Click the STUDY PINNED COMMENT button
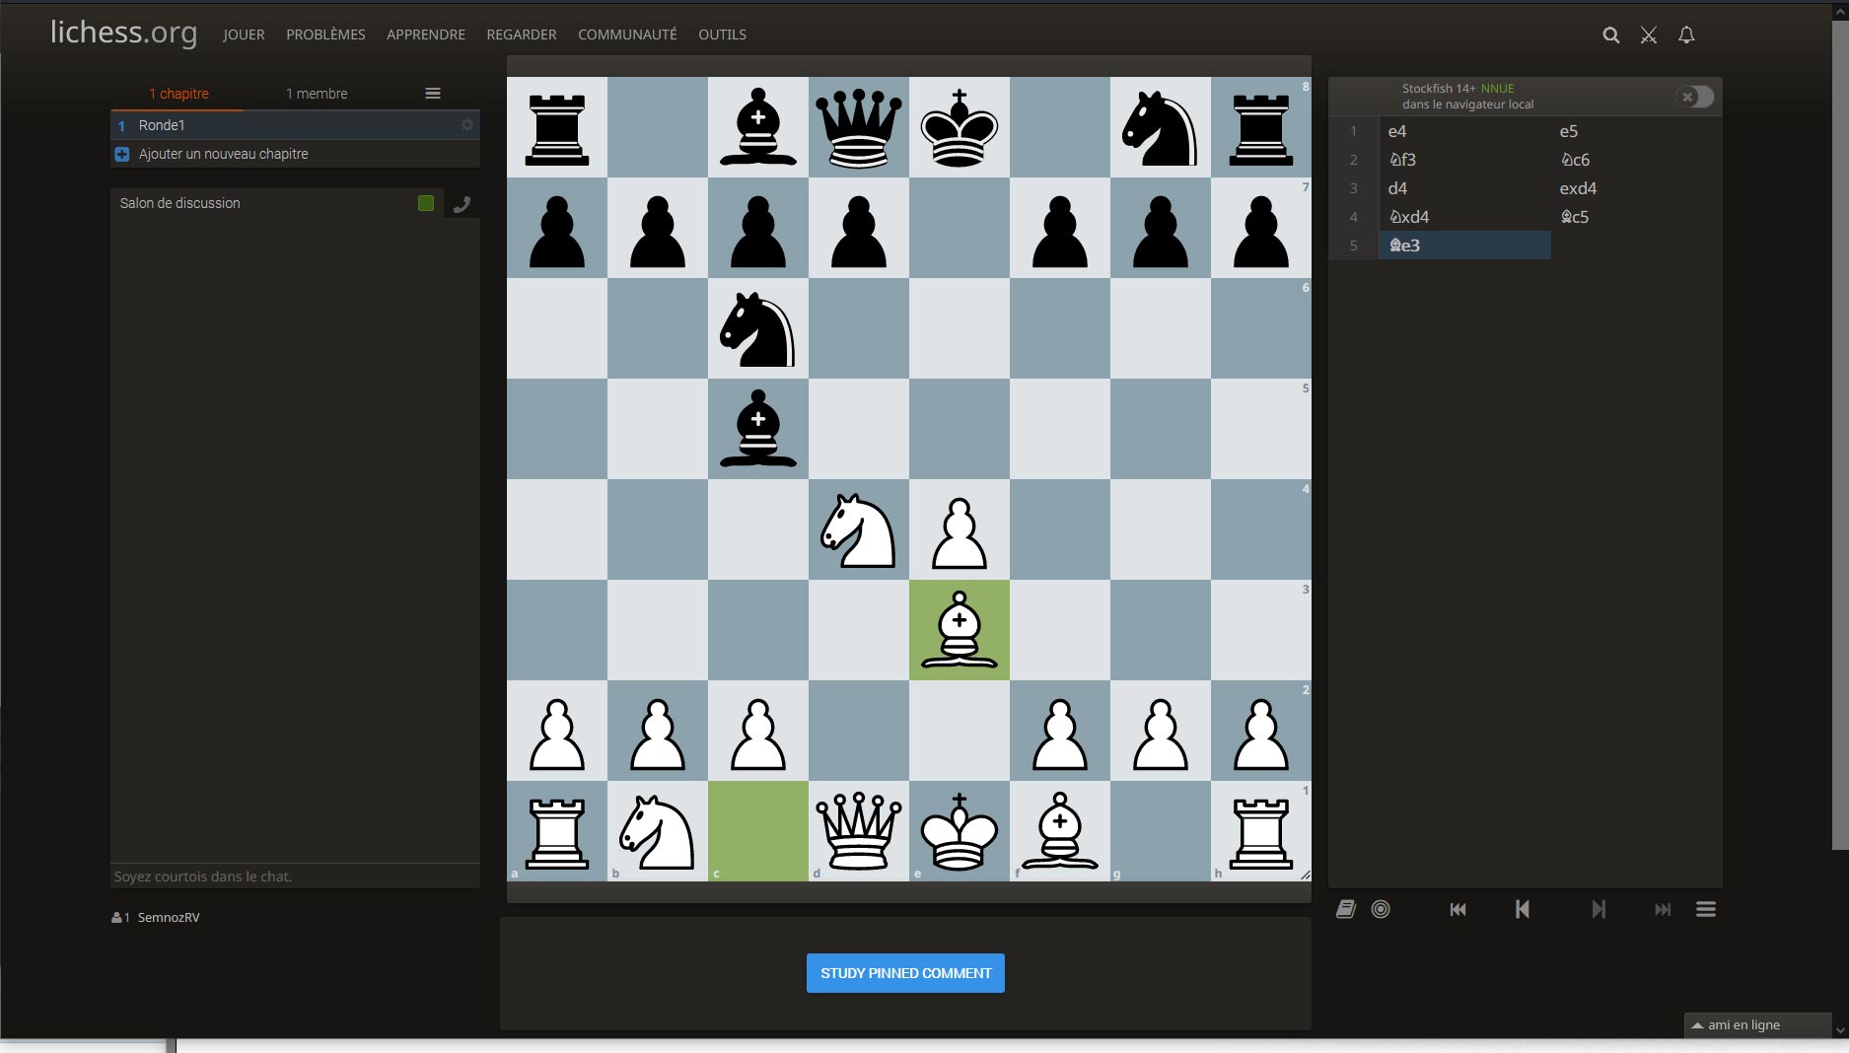 coord(905,973)
